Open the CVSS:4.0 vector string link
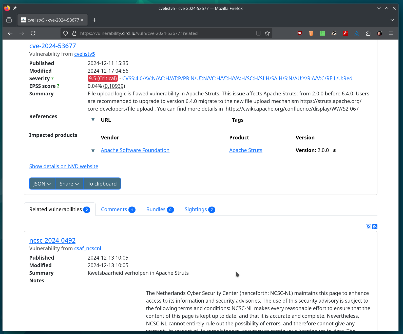Image resolution: width=403 pixels, height=334 pixels. [237, 78]
